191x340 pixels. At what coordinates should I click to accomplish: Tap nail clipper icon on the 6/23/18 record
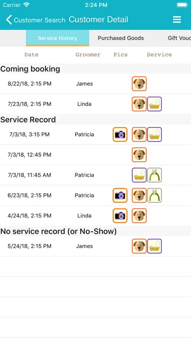[x=154, y=195]
